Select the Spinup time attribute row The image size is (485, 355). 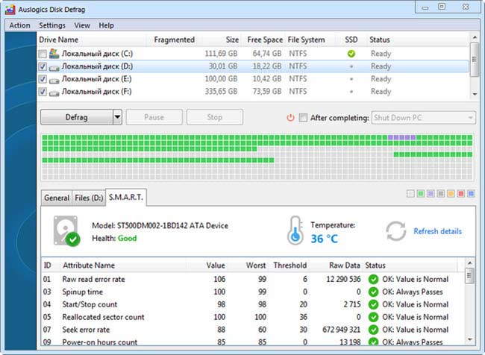coord(253,292)
